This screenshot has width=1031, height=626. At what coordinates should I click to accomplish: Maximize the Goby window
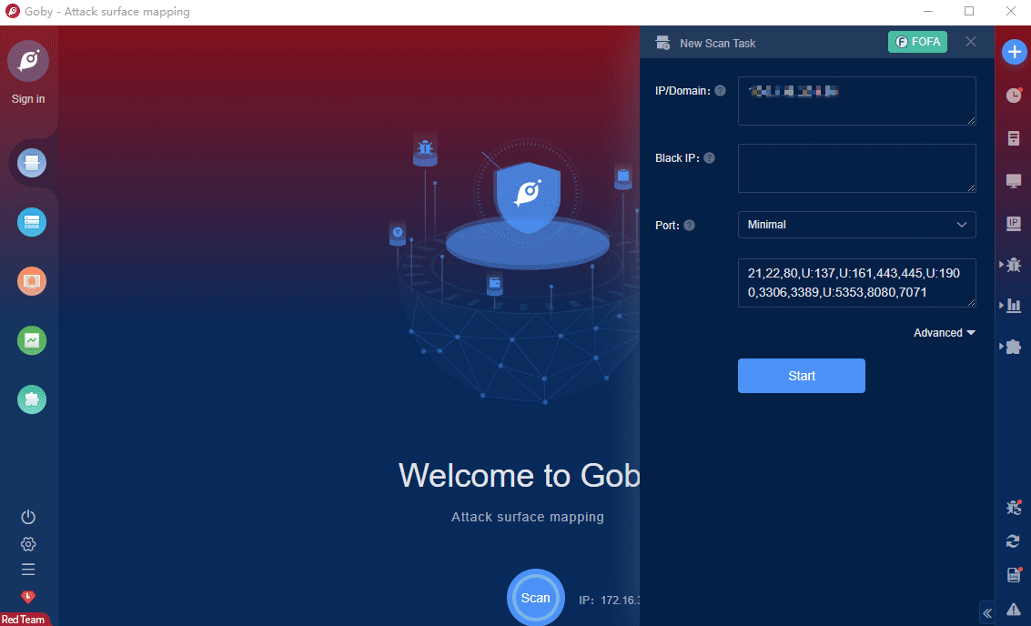pyautogui.click(x=969, y=11)
